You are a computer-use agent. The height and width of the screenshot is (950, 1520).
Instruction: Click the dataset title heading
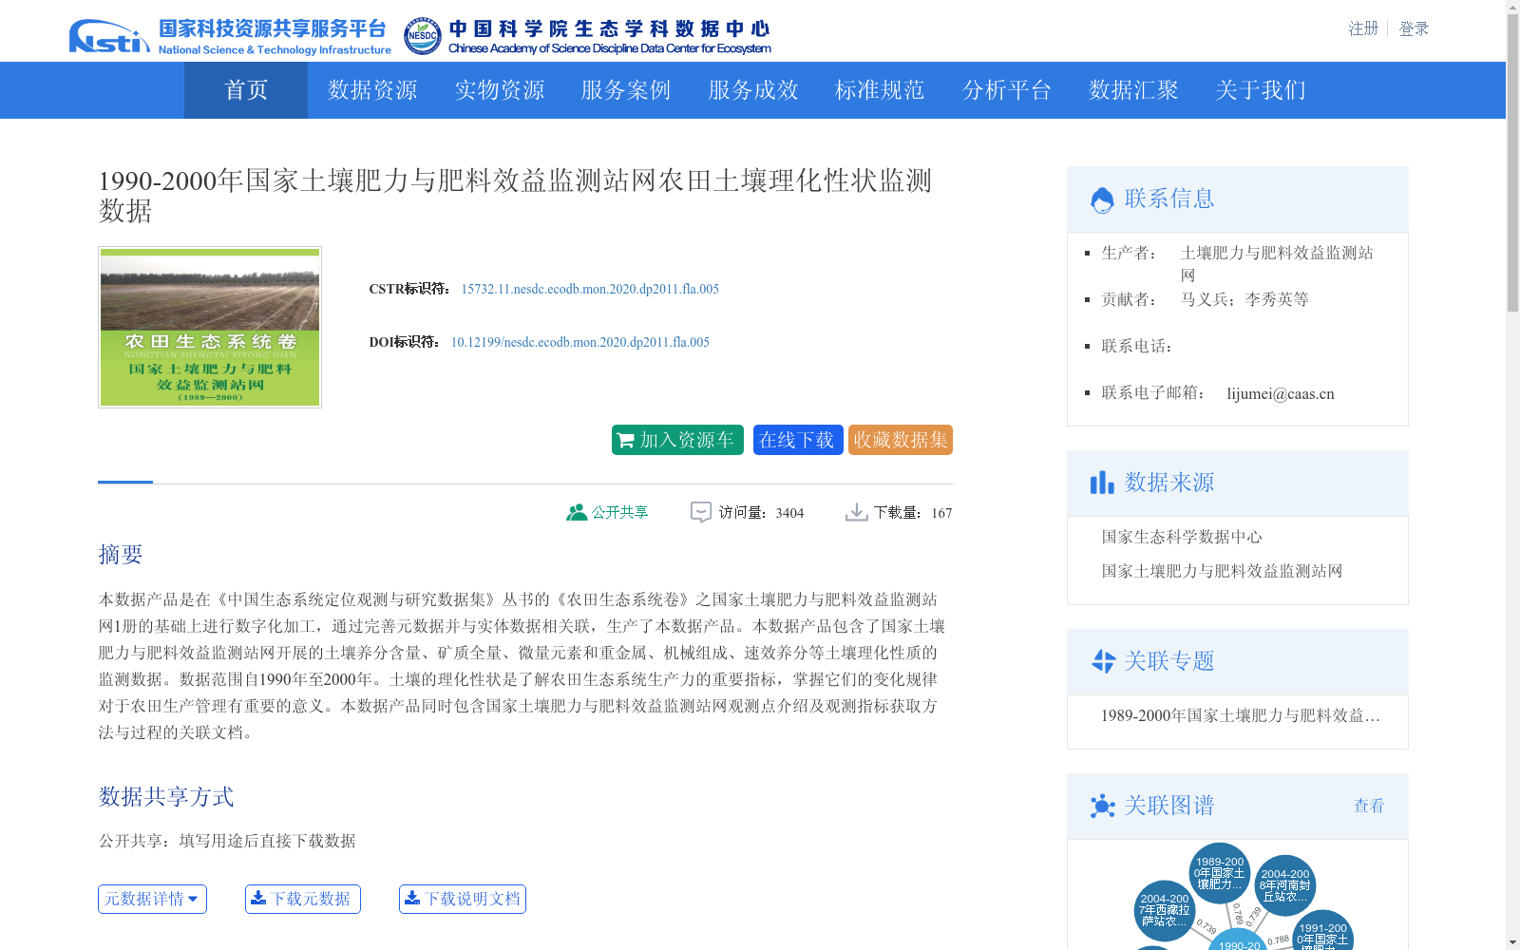click(516, 195)
